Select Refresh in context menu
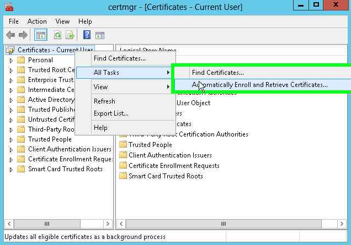351x245 pixels. click(x=125, y=101)
